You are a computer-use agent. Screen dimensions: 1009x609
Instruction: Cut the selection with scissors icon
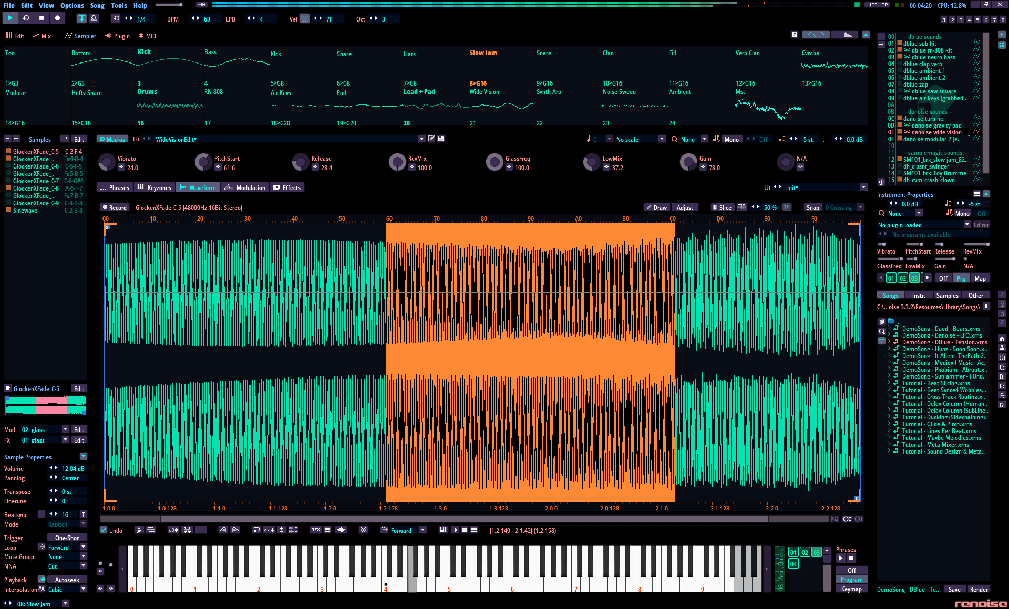[139, 530]
